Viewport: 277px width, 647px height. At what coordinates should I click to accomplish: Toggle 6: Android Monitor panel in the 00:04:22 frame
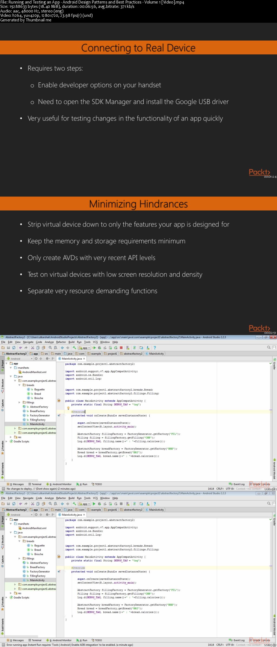tap(59, 484)
